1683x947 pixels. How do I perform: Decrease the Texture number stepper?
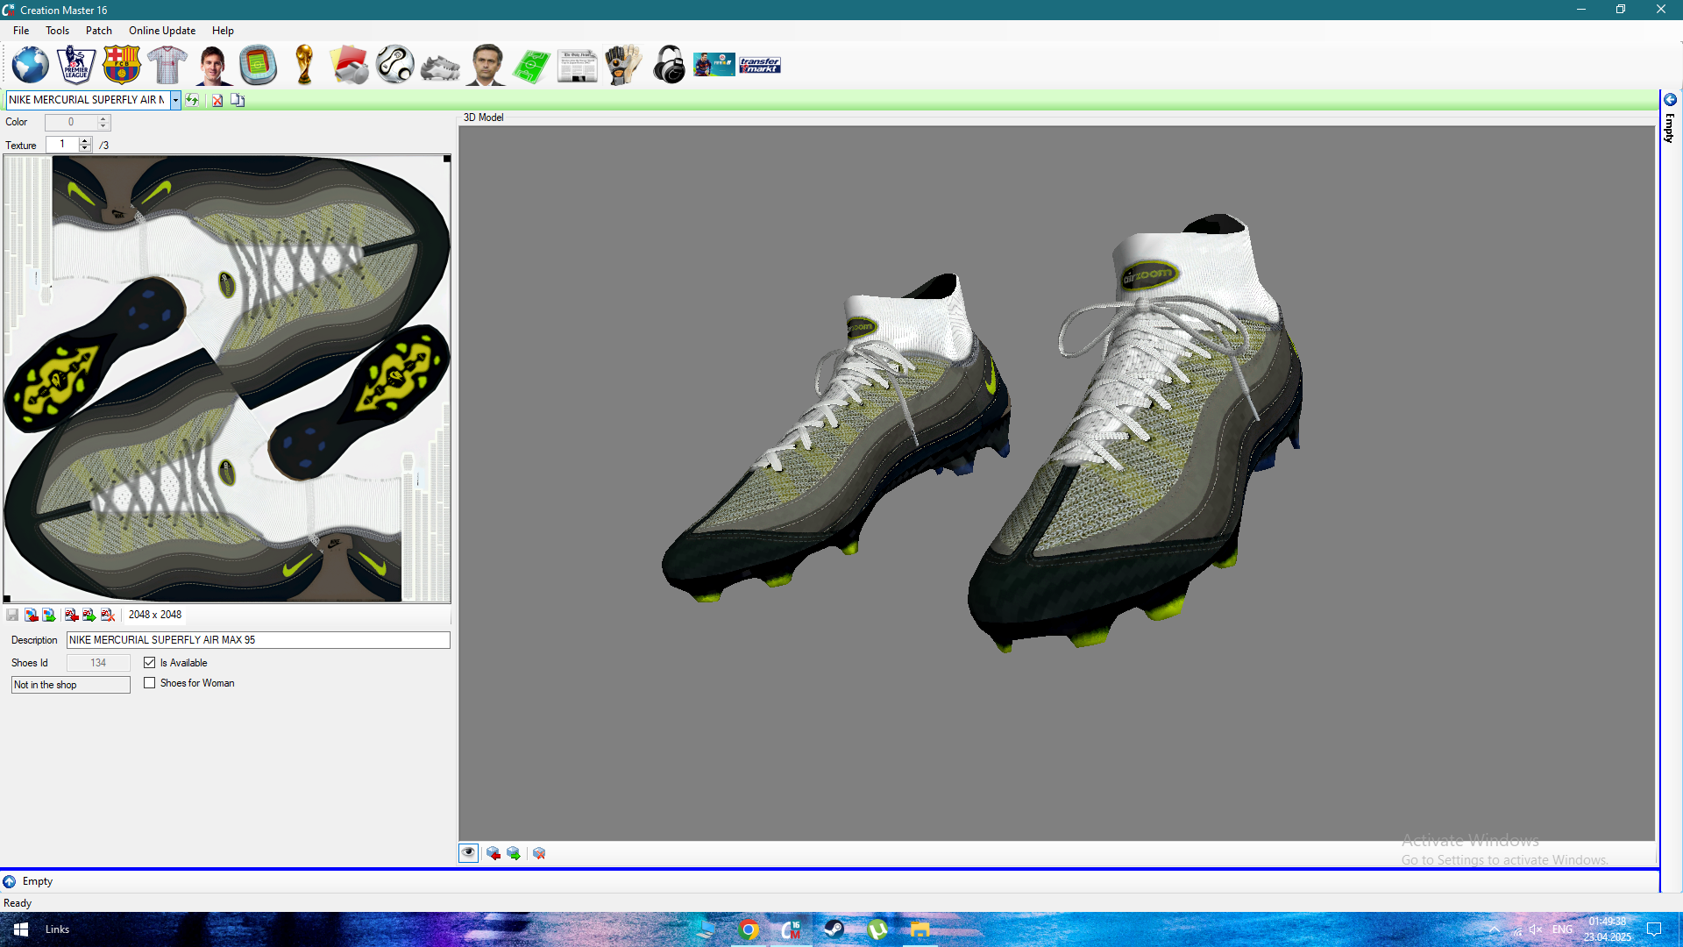click(85, 148)
